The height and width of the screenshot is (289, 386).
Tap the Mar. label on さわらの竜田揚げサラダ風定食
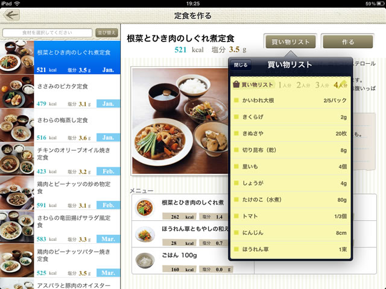pos(108,239)
